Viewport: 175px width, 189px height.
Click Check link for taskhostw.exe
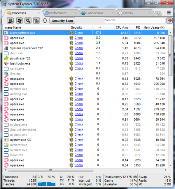[x=79, y=63]
